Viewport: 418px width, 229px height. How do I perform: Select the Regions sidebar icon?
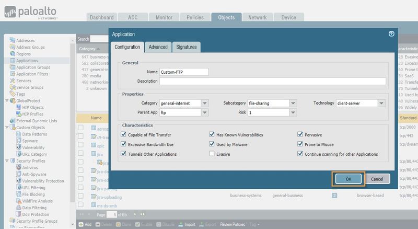click(x=12, y=54)
